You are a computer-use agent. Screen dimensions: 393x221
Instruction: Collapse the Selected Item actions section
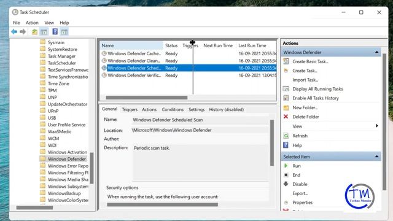point(376,157)
